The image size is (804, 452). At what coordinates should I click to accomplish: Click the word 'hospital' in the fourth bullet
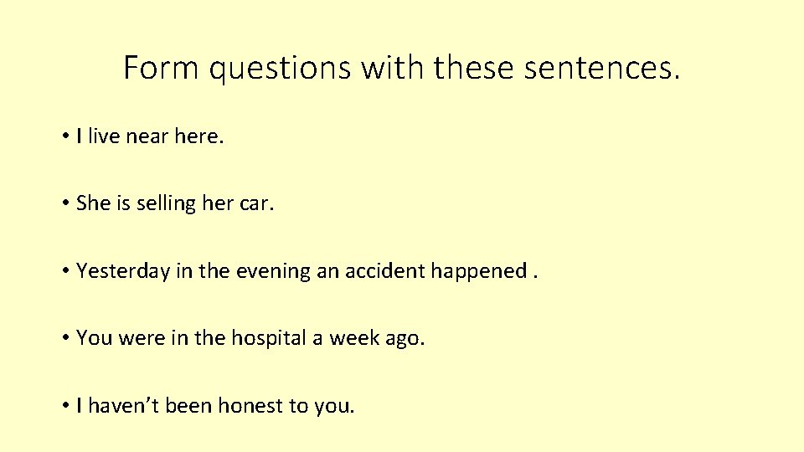coord(269,338)
